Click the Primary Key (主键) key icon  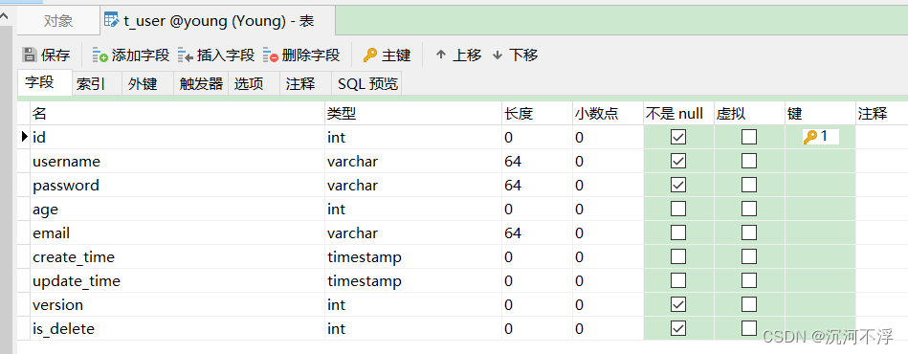point(370,55)
